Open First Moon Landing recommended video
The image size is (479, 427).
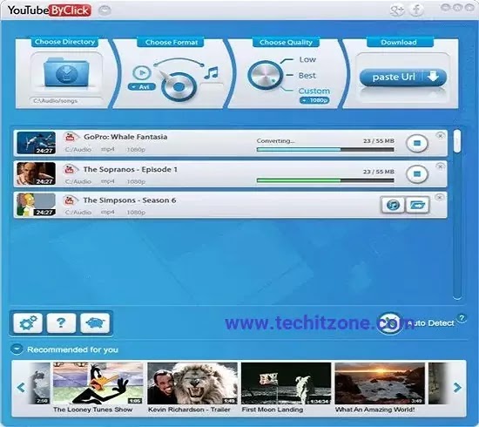(x=286, y=383)
